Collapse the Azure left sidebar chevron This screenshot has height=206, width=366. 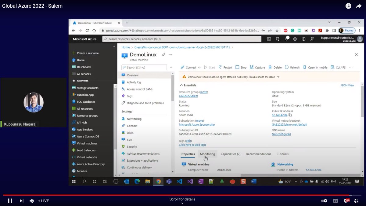coord(114,46)
